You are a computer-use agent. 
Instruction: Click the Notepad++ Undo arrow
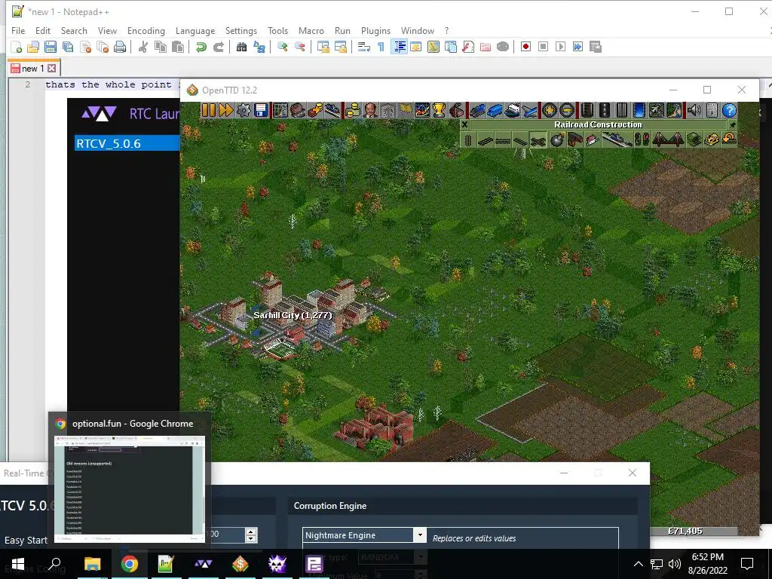[201, 47]
